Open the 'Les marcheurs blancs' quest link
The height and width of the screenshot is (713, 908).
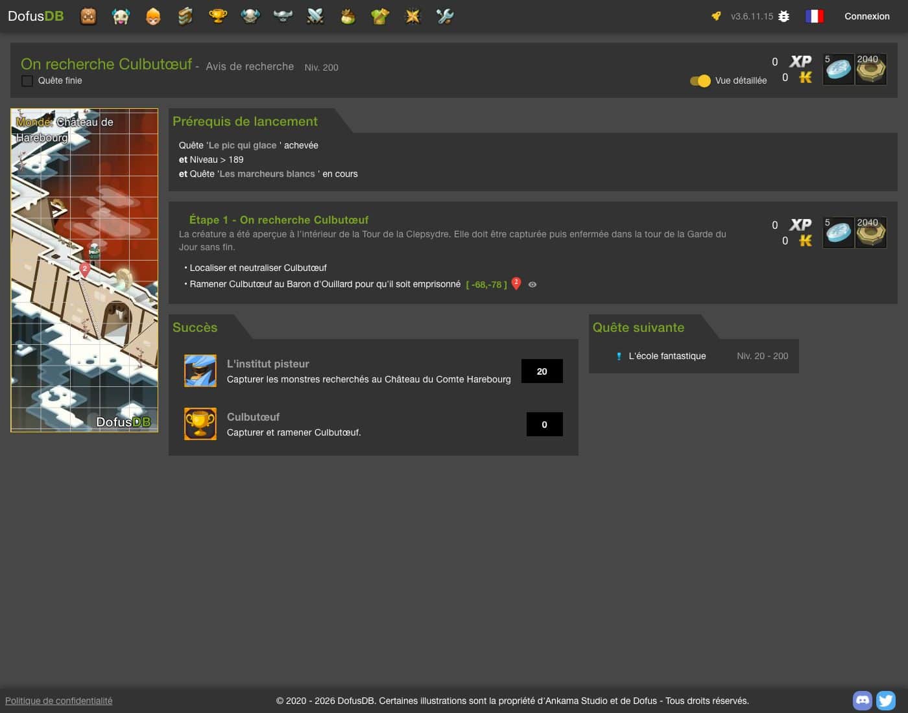point(267,174)
